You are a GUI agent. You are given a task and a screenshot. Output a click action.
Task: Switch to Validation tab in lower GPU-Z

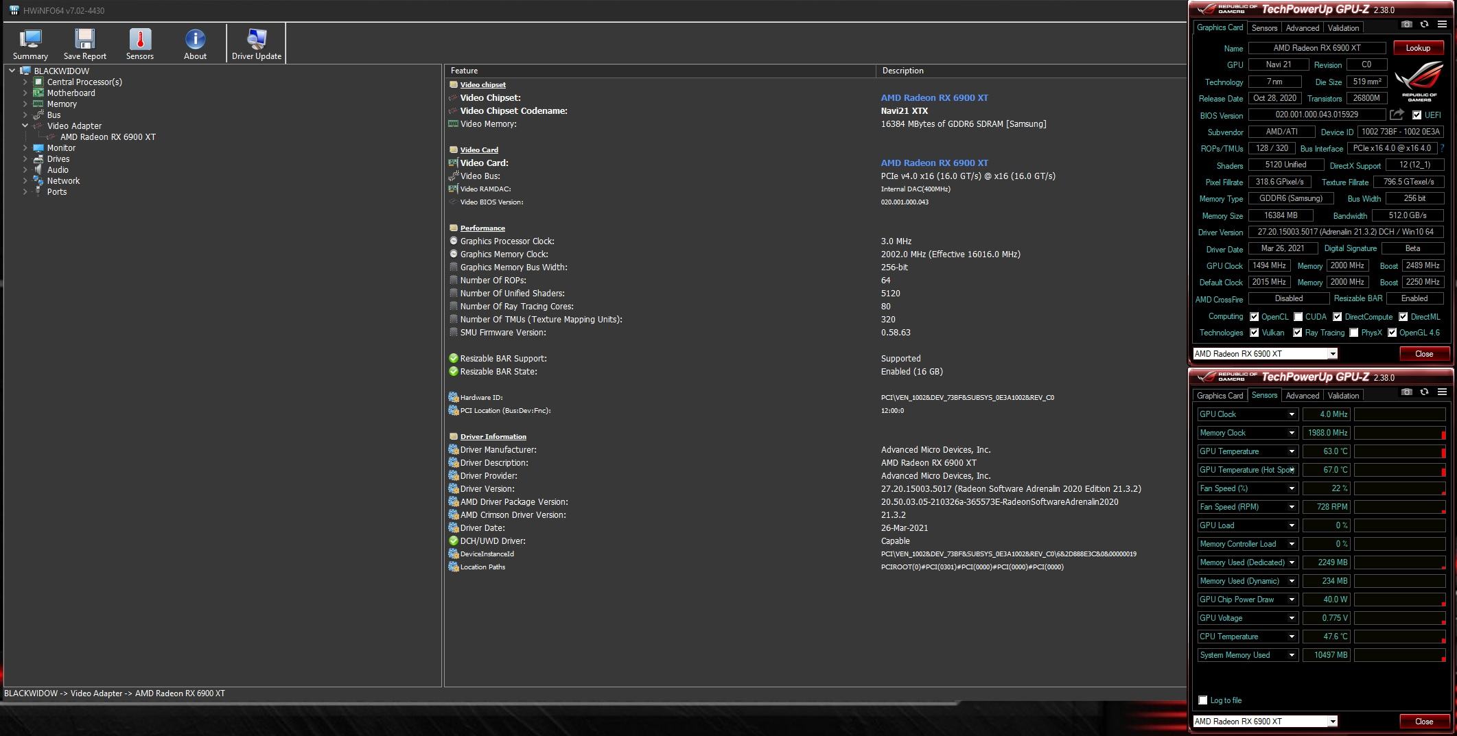1343,396
